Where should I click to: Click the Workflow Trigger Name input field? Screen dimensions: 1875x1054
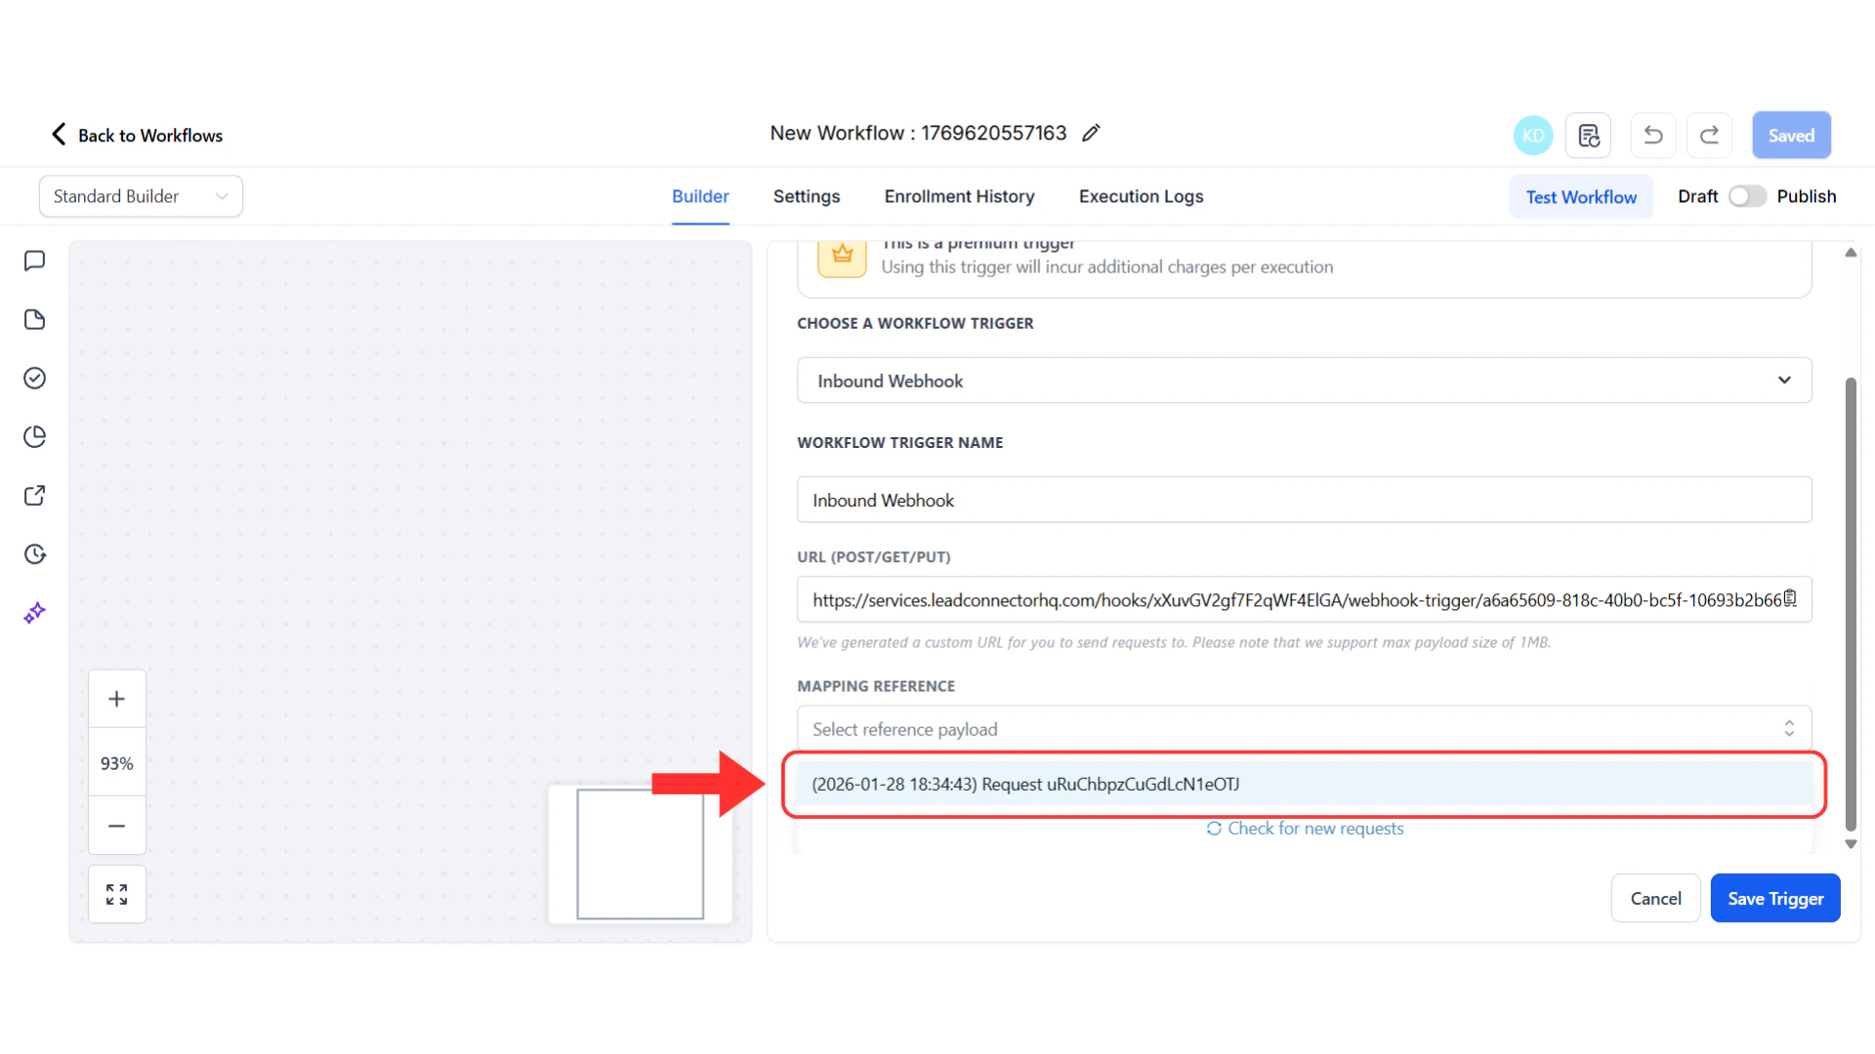click(1304, 500)
